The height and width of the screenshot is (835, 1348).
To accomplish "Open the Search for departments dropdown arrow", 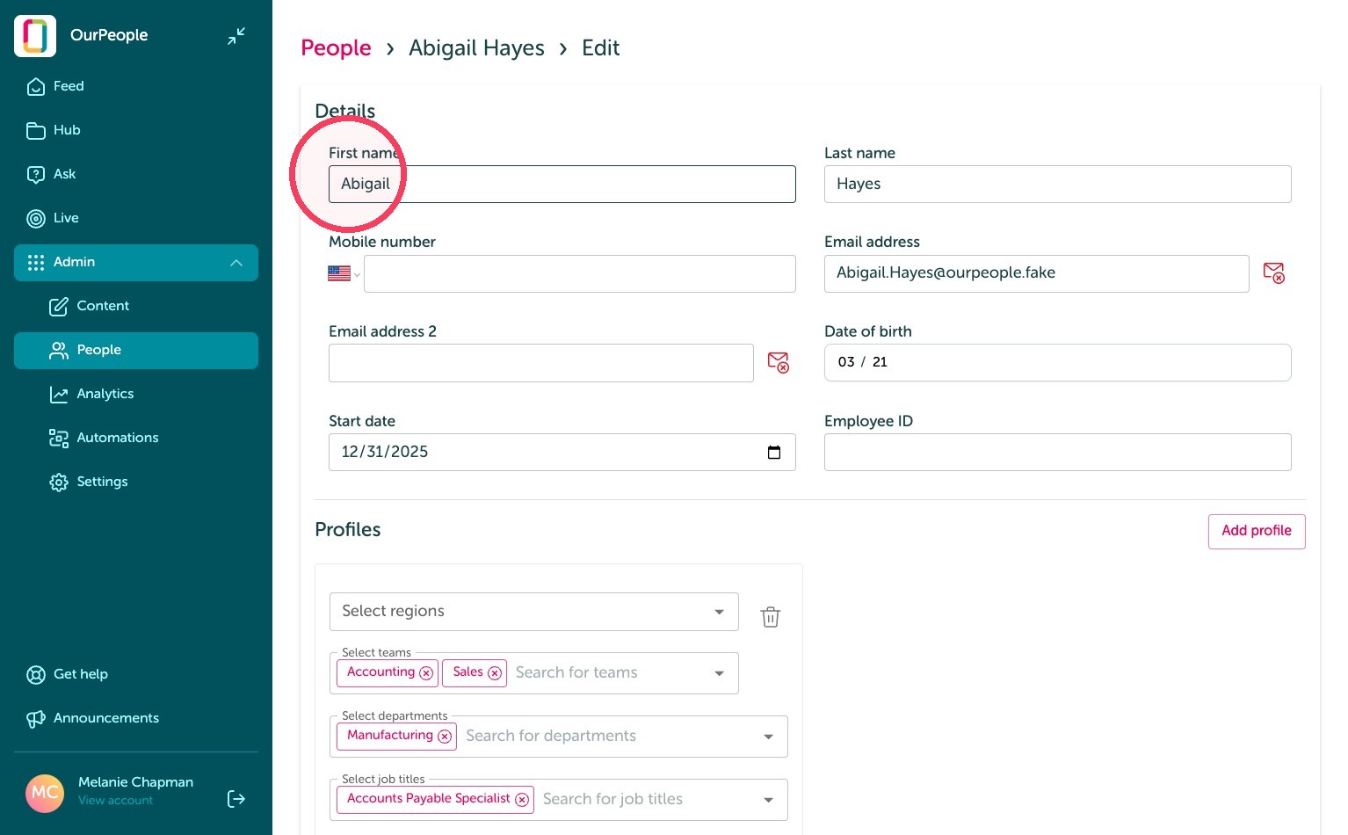I will point(768,737).
